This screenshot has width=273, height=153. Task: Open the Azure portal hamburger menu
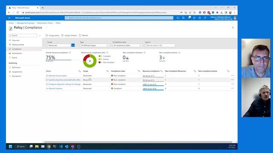point(9,18)
